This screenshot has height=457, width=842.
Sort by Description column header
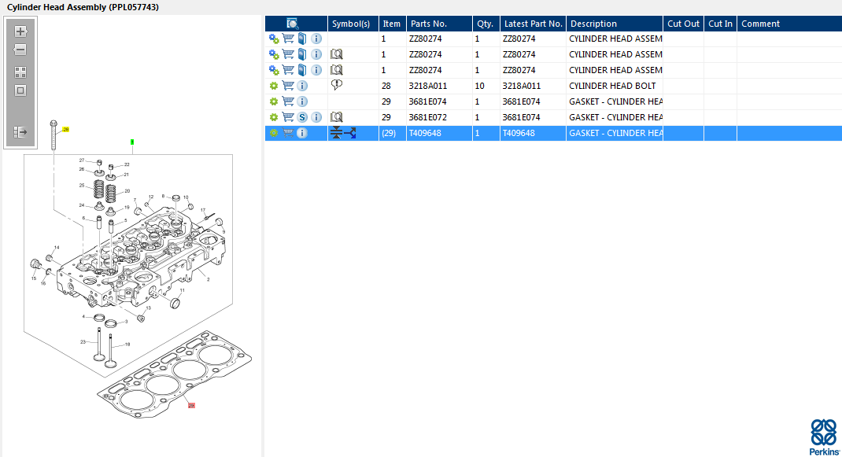pyautogui.click(x=615, y=24)
